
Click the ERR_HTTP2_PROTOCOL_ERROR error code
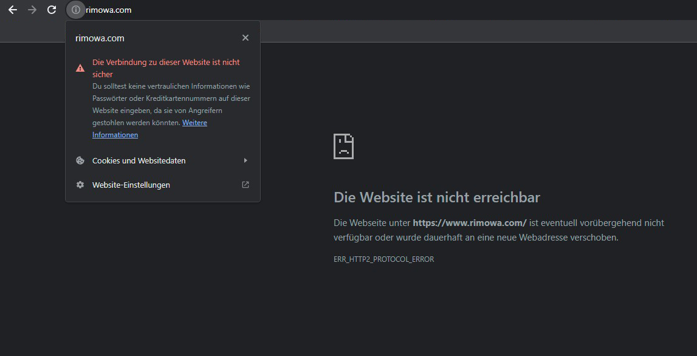pyautogui.click(x=383, y=259)
